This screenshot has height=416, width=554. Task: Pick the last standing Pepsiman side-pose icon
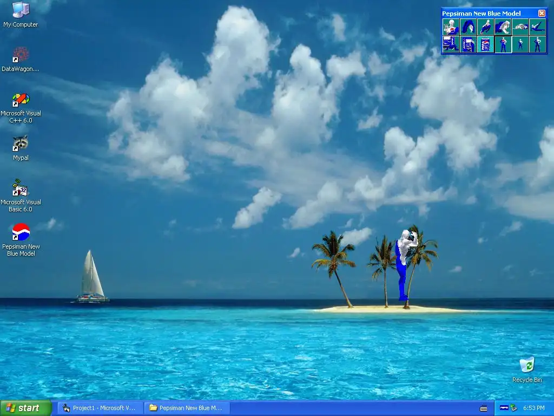pyautogui.click(x=538, y=44)
